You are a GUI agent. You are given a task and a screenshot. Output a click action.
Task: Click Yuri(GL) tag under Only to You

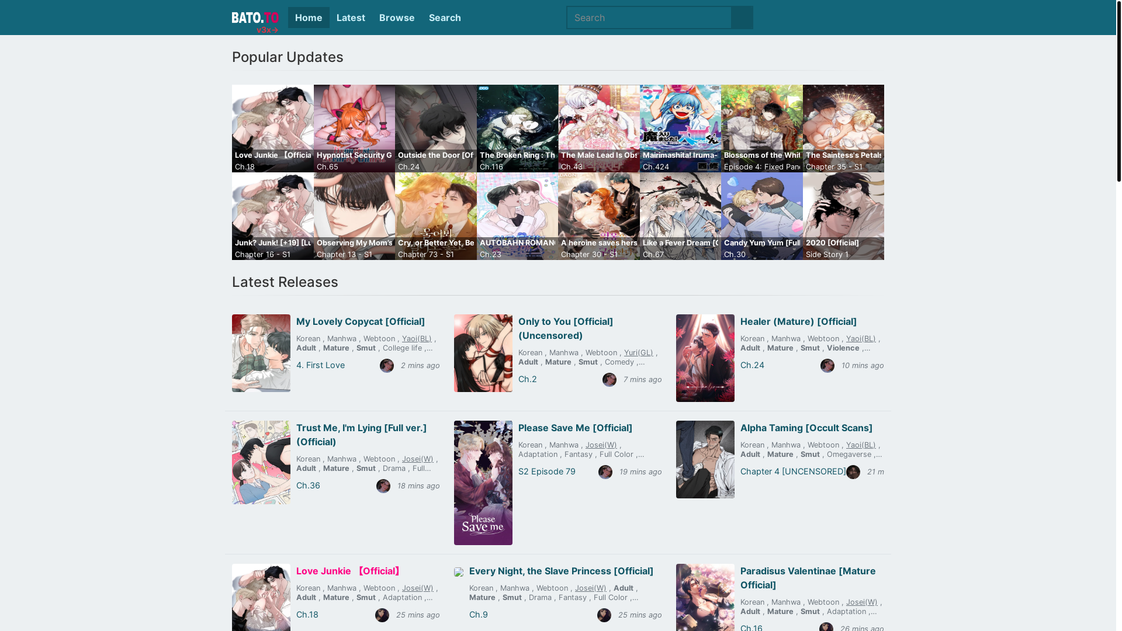639,353
